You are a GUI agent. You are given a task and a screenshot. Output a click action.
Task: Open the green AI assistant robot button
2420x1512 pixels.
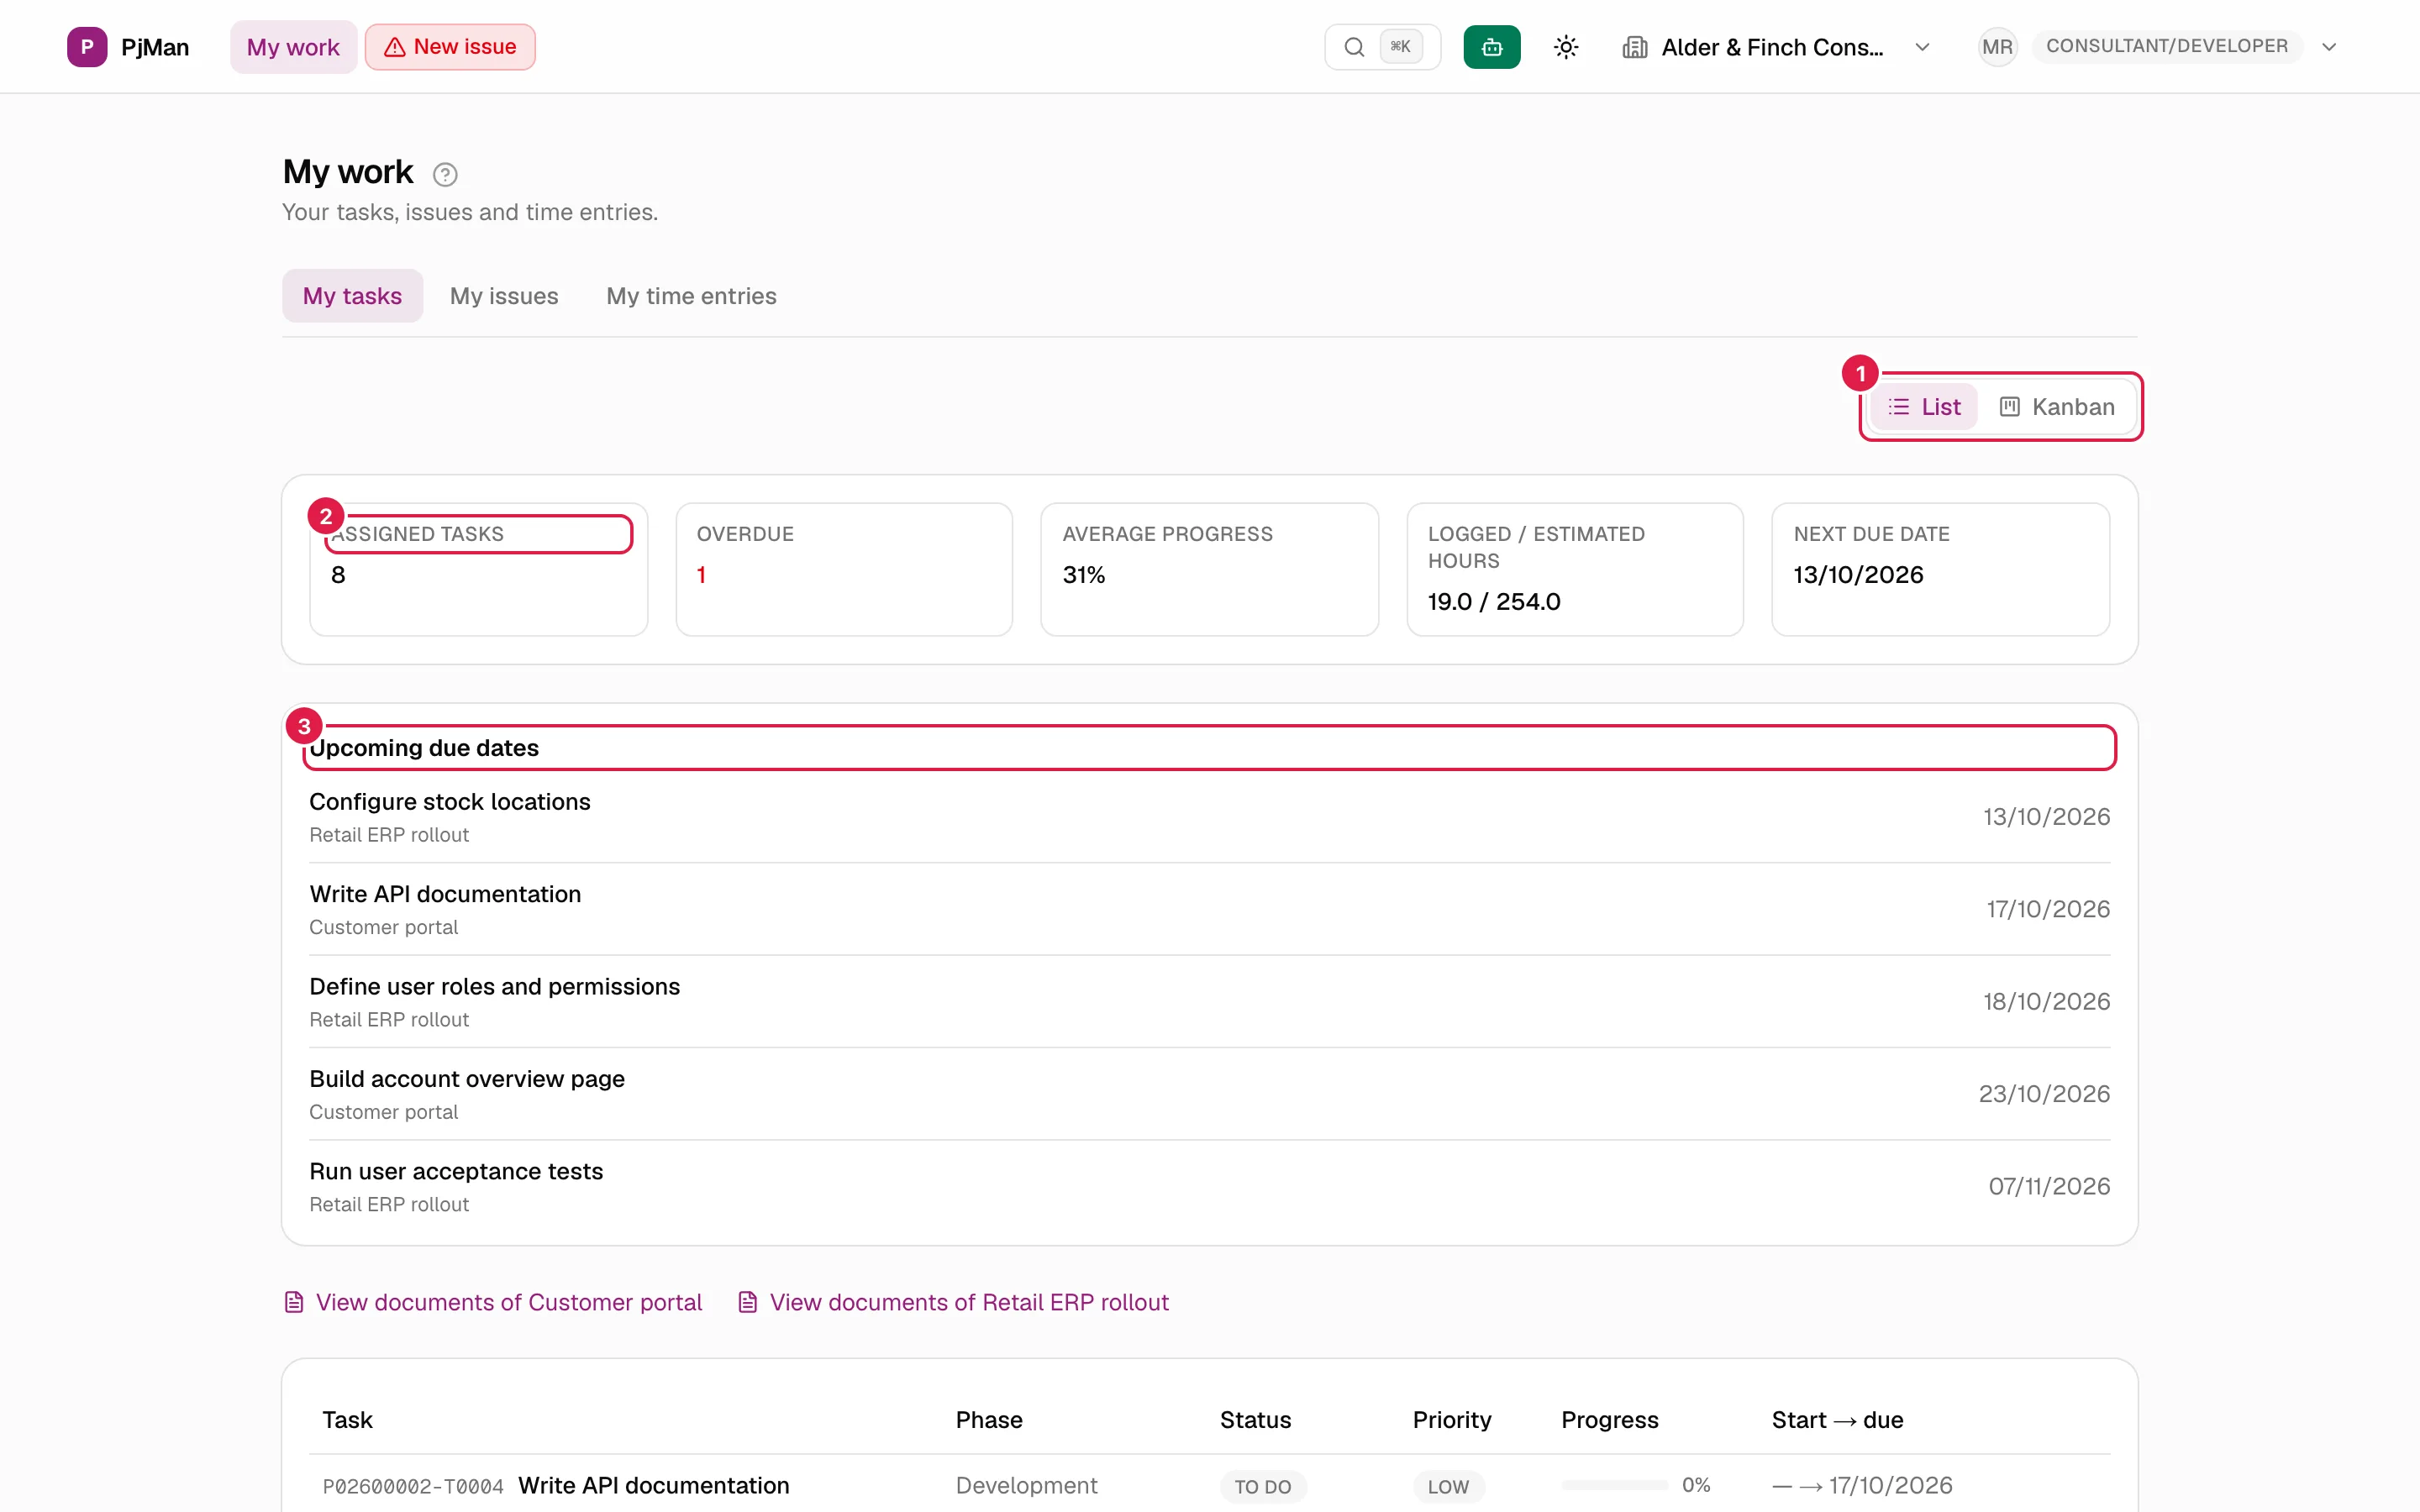pyautogui.click(x=1491, y=47)
